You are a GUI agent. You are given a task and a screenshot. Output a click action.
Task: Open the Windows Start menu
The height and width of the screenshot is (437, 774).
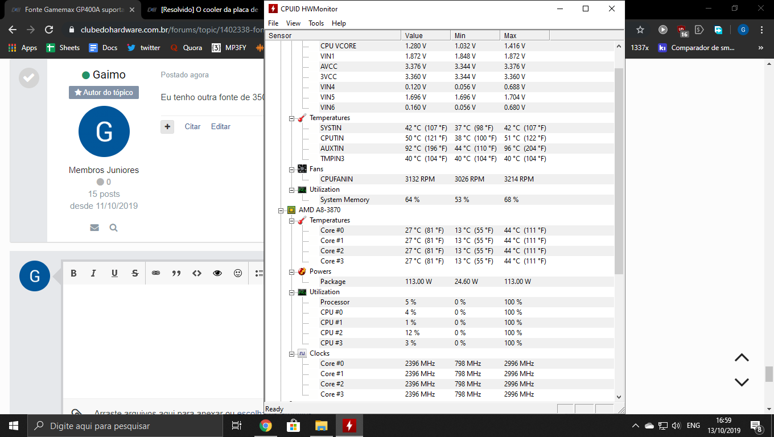(14, 426)
